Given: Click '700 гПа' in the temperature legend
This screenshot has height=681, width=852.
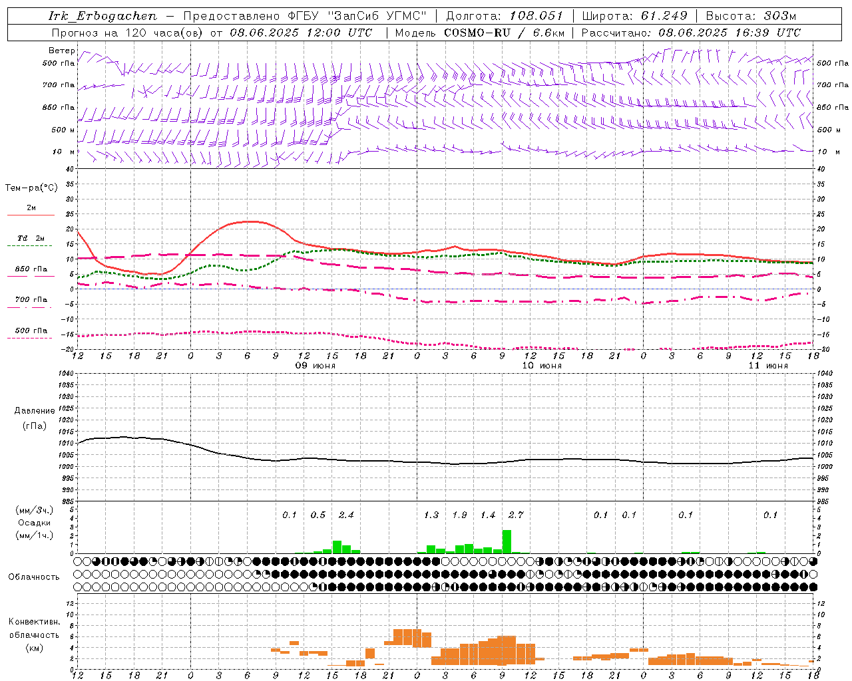Looking at the screenshot, I should click(x=31, y=300).
